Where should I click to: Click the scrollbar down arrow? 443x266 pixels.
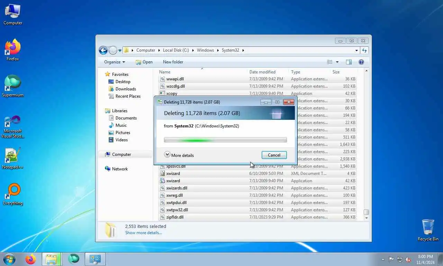pyautogui.click(x=366, y=218)
